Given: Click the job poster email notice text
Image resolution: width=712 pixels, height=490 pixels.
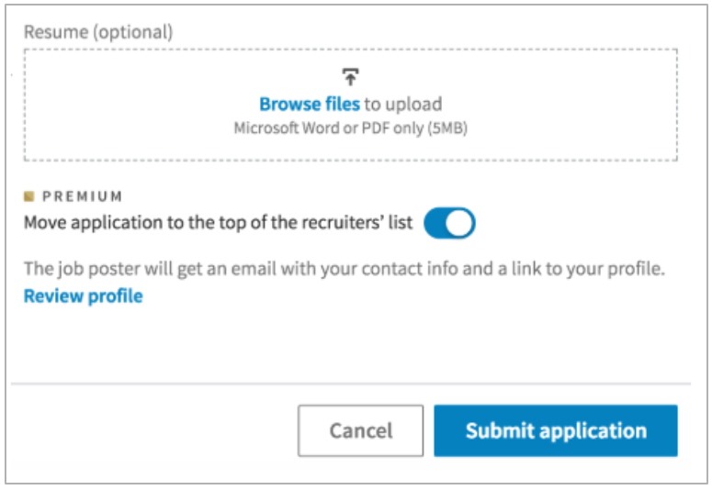Looking at the screenshot, I should tap(345, 269).
